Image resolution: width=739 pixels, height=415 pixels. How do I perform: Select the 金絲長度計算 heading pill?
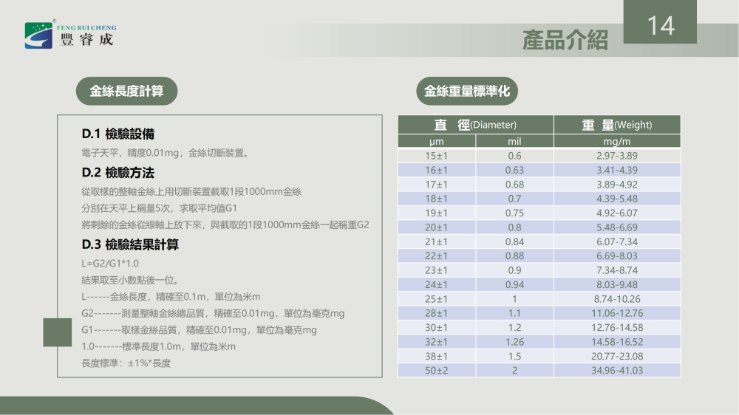(x=127, y=91)
